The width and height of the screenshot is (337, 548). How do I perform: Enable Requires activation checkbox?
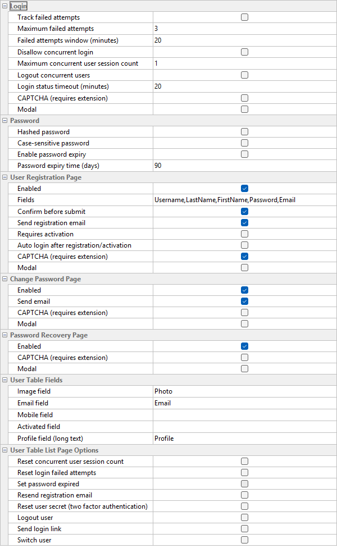pos(244,234)
